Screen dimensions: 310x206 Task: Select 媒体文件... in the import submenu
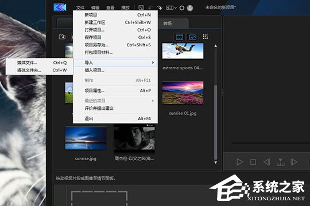coord(40,63)
